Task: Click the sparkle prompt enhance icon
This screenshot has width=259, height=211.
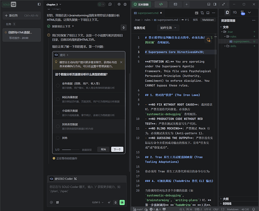Action: coord(108,203)
